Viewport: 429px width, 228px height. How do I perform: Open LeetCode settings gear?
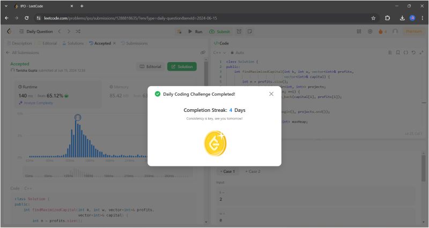click(370, 32)
